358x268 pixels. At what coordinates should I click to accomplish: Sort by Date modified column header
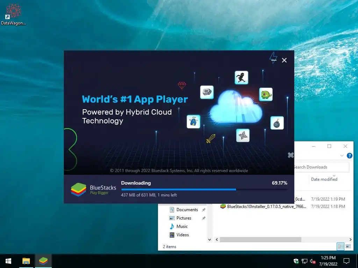tap(324, 179)
